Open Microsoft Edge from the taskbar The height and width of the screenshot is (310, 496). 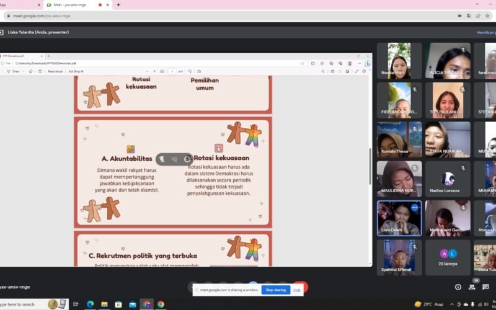click(90, 304)
